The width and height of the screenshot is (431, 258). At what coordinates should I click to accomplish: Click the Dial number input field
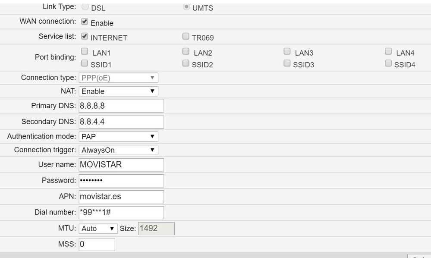121,212
